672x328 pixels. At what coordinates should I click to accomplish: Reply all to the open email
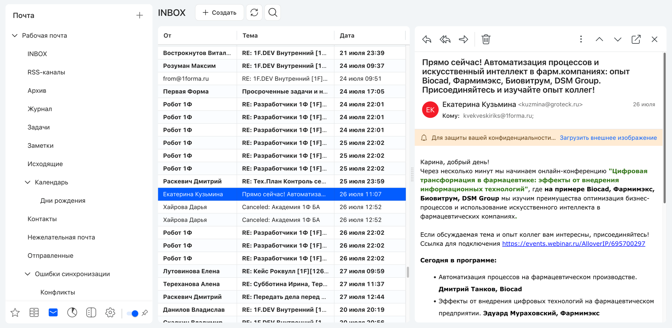pyautogui.click(x=445, y=40)
